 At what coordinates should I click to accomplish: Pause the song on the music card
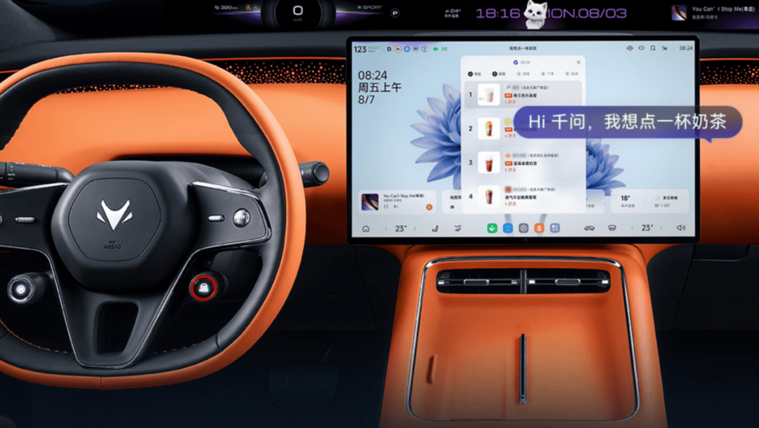point(387,207)
